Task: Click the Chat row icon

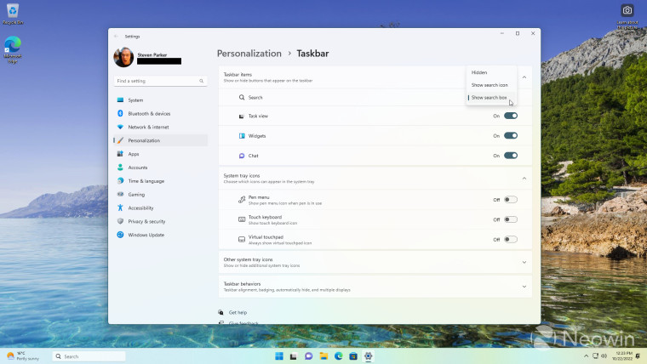Action: pos(242,156)
